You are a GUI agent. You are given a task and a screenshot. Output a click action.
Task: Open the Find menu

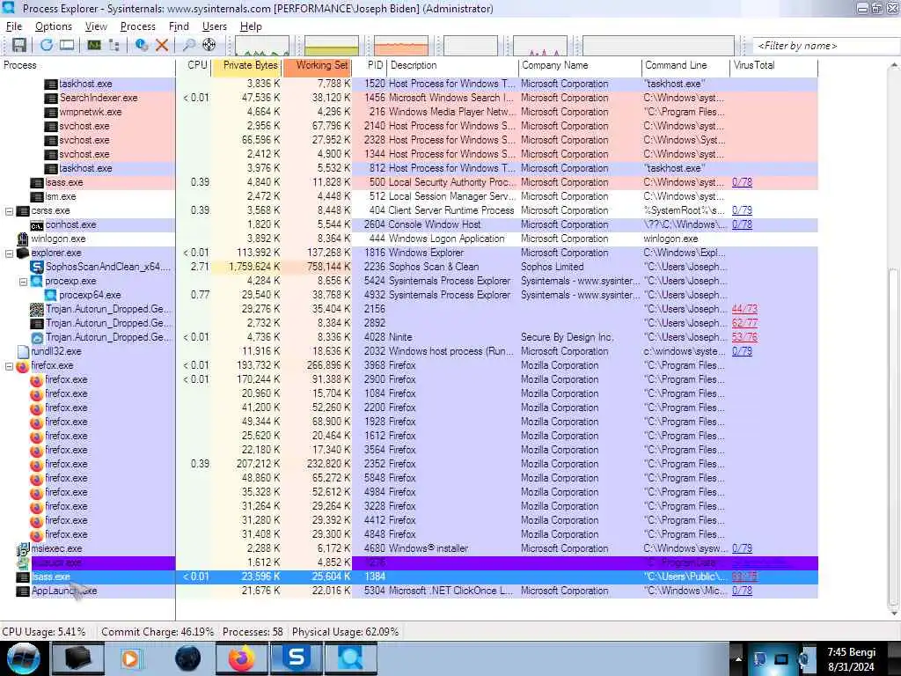click(179, 26)
